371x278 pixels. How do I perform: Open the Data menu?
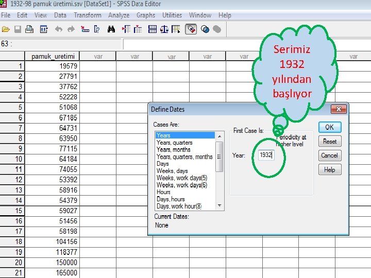click(60, 15)
